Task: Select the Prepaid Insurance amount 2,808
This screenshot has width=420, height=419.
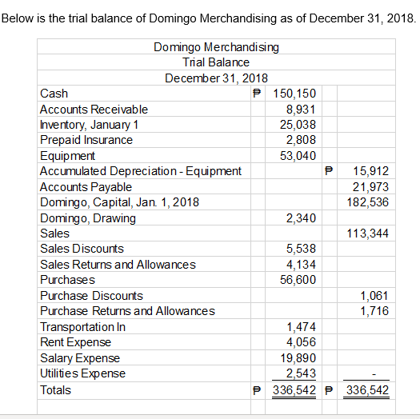Action: (301, 140)
